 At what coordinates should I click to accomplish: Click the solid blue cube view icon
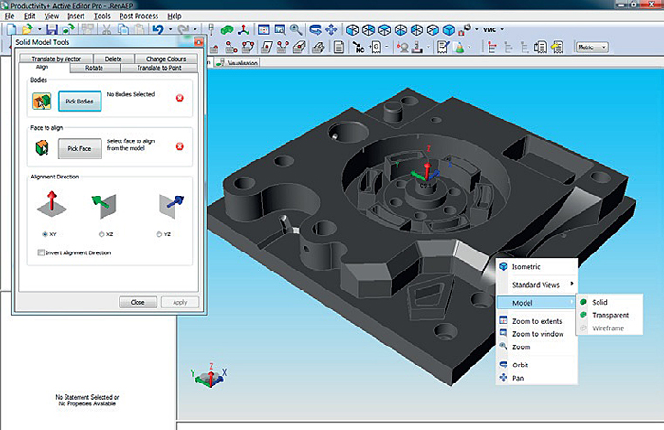(449, 30)
